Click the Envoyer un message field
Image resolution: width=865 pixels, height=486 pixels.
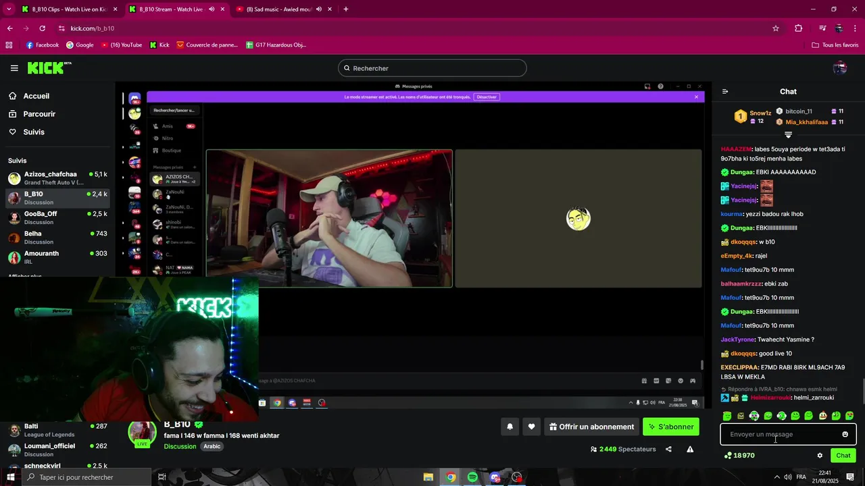click(788, 434)
